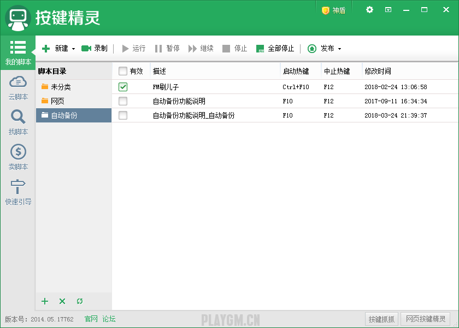The image size is (459, 328).
Task: Open the 论坛 forum link
Action: 109,319
